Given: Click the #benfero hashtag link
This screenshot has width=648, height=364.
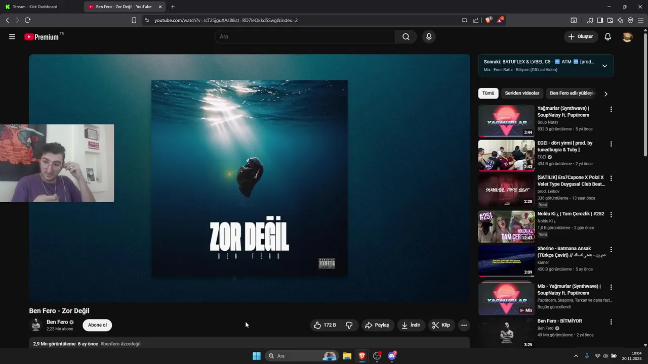Looking at the screenshot, I should click(110, 344).
